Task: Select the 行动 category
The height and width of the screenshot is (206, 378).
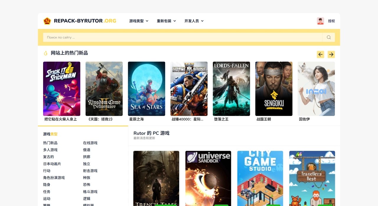Action: point(47,171)
